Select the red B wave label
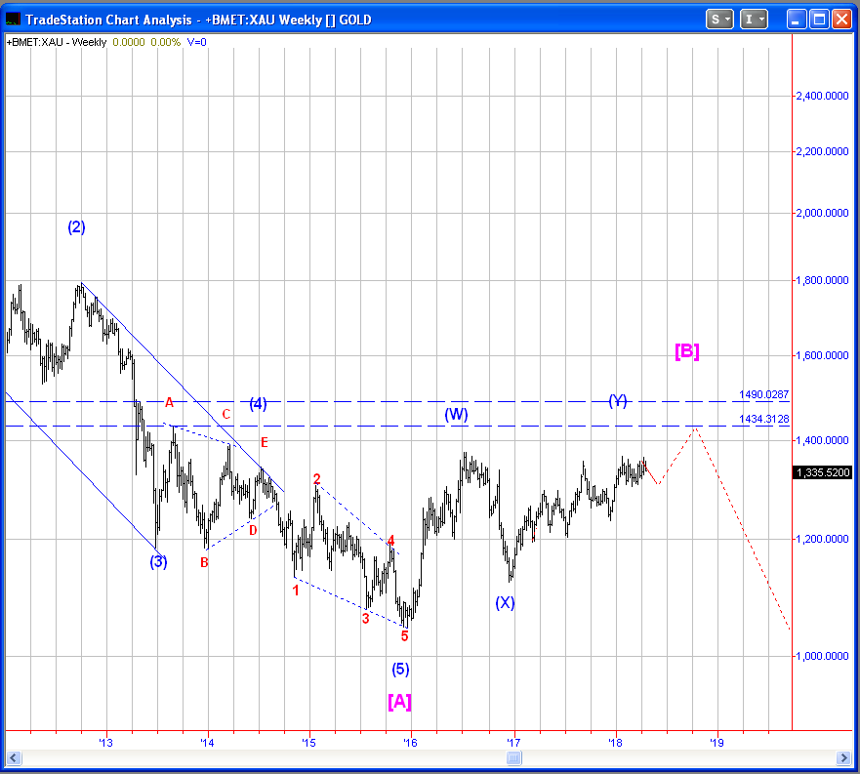Image resolution: width=860 pixels, height=774 pixels. point(204,562)
